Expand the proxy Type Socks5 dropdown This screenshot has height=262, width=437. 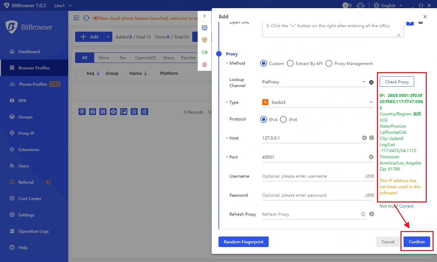click(318, 102)
